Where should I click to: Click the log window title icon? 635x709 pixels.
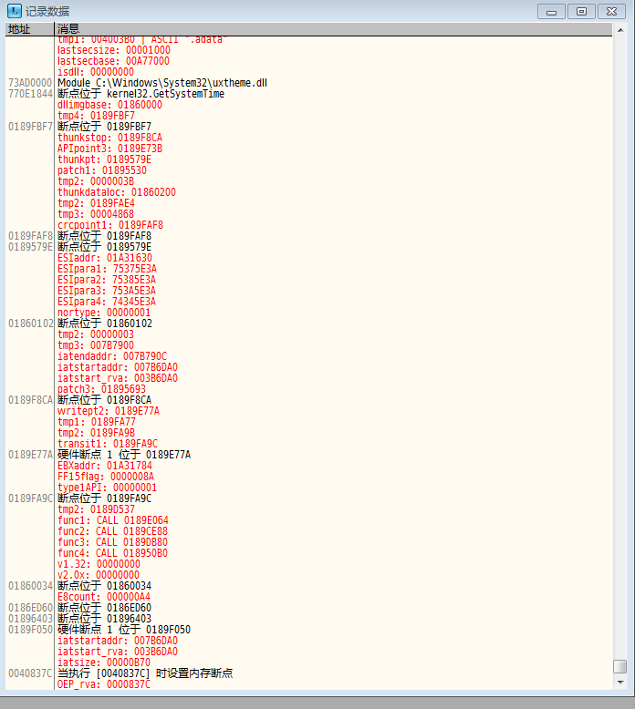[x=14, y=11]
